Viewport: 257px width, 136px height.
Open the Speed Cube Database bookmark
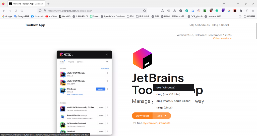point(113,16)
